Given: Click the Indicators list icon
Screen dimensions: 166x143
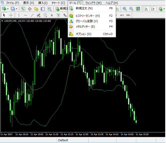Looking at the screenshot, I should (161, 9).
